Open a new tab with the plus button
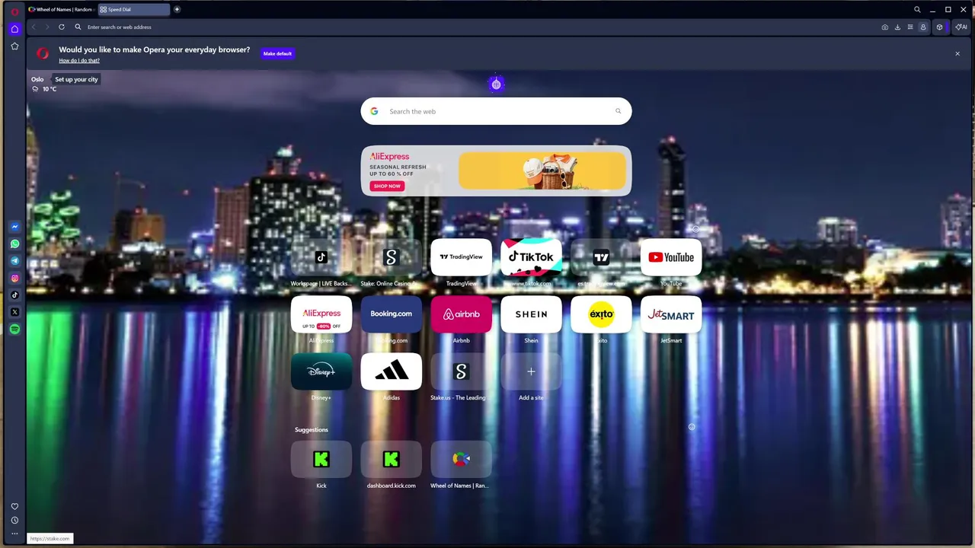The image size is (975, 548). pyautogui.click(x=177, y=9)
